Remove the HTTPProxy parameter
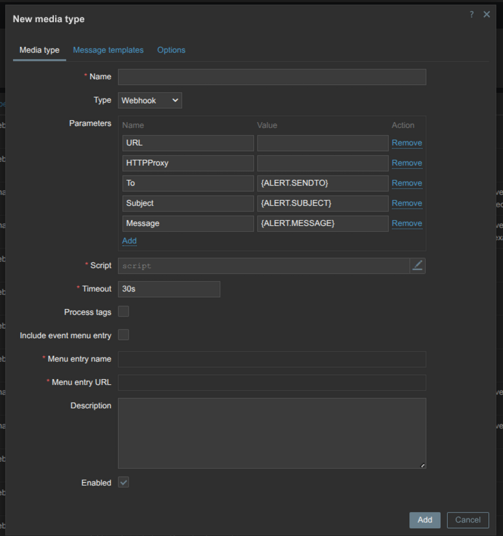The height and width of the screenshot is (536, 503). pos(406,163)
